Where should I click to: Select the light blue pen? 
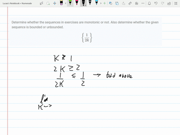point(96,3)
